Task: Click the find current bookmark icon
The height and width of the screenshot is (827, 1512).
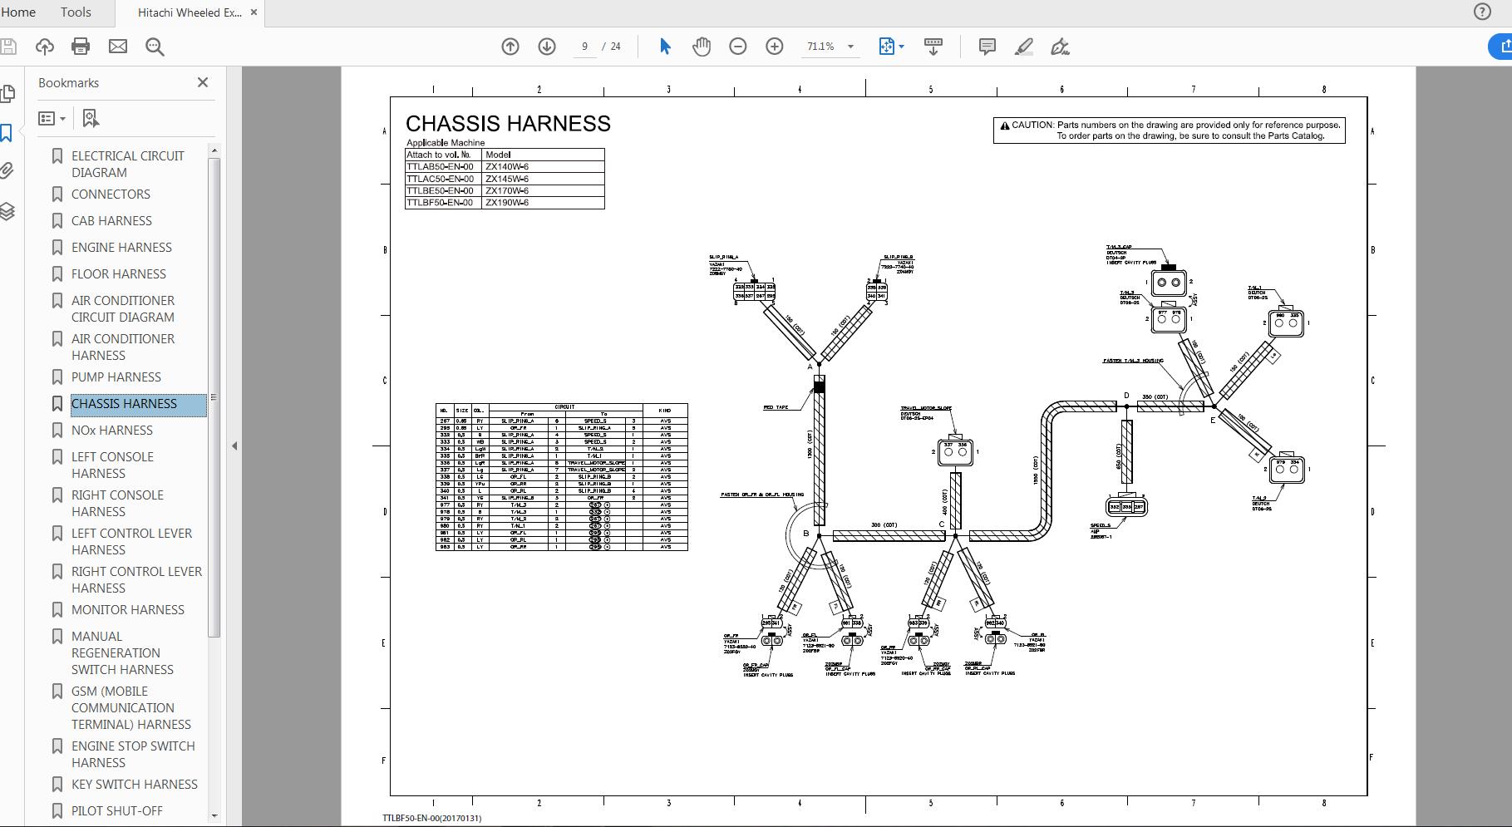Action: 91,118
